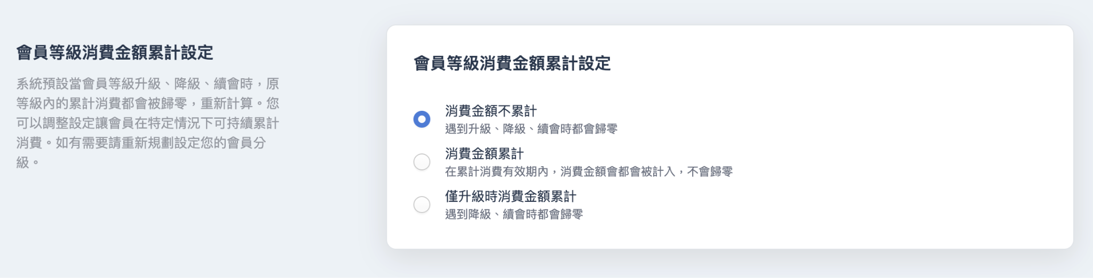The width and height of the screenshot is (1093, 278).
Task: Click 消費金額會都會被計入 text in second description
Action: (x=618, y=171)
